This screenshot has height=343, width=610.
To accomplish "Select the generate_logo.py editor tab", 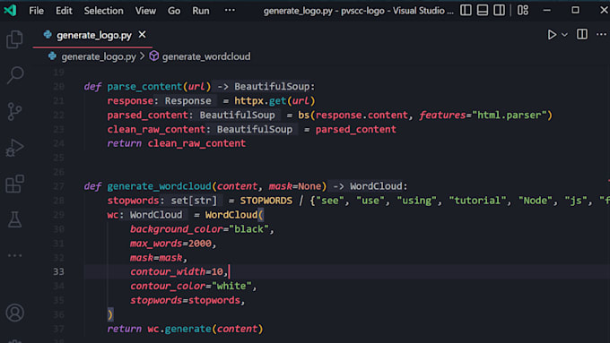I will pos(92,35).
